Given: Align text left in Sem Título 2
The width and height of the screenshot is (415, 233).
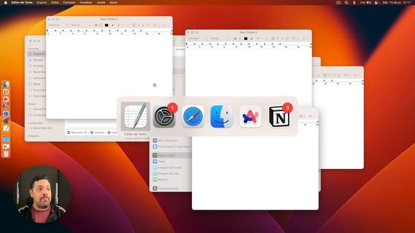Looking at the screenshot, I should (134, 25).
